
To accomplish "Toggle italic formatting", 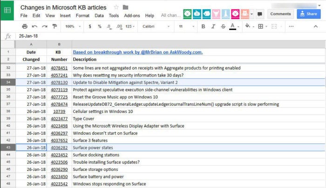I will coord(213,26).
